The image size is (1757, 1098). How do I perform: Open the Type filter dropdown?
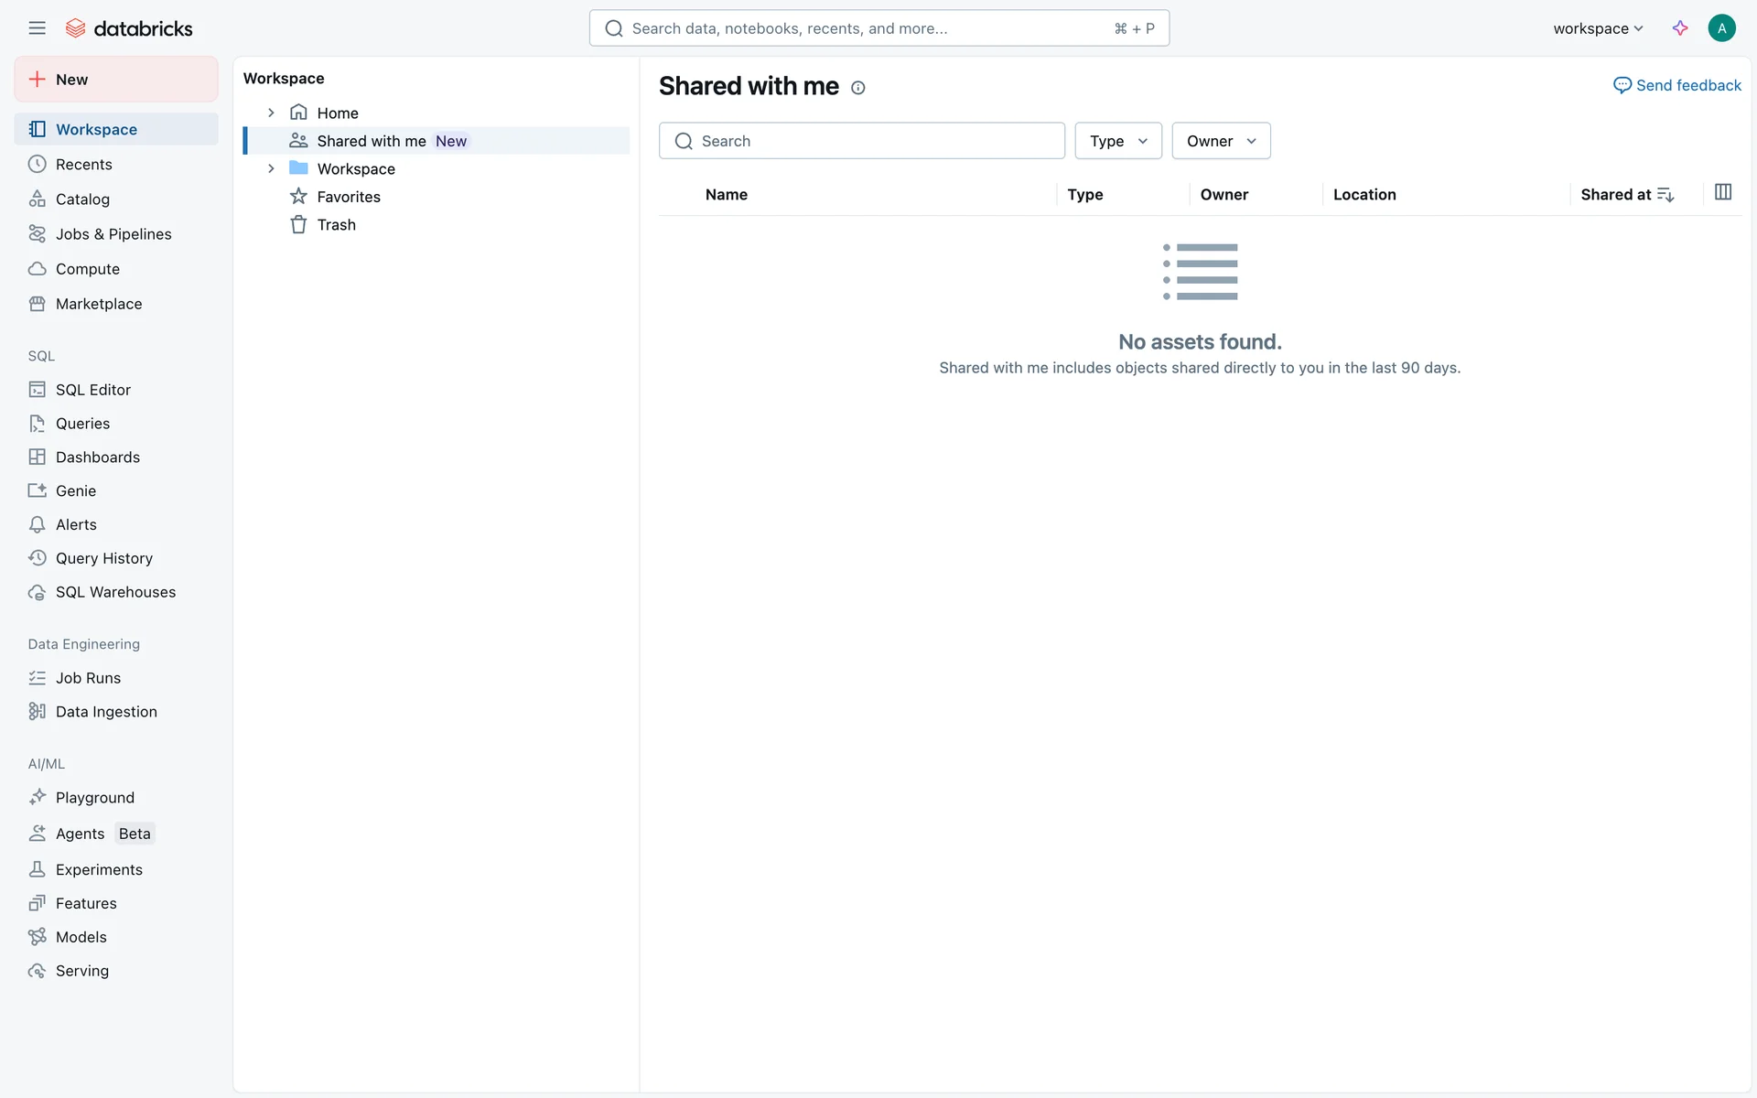[x=1117, y=141]
